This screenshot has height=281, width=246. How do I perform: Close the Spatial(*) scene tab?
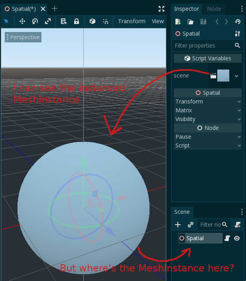pos(43,9)
